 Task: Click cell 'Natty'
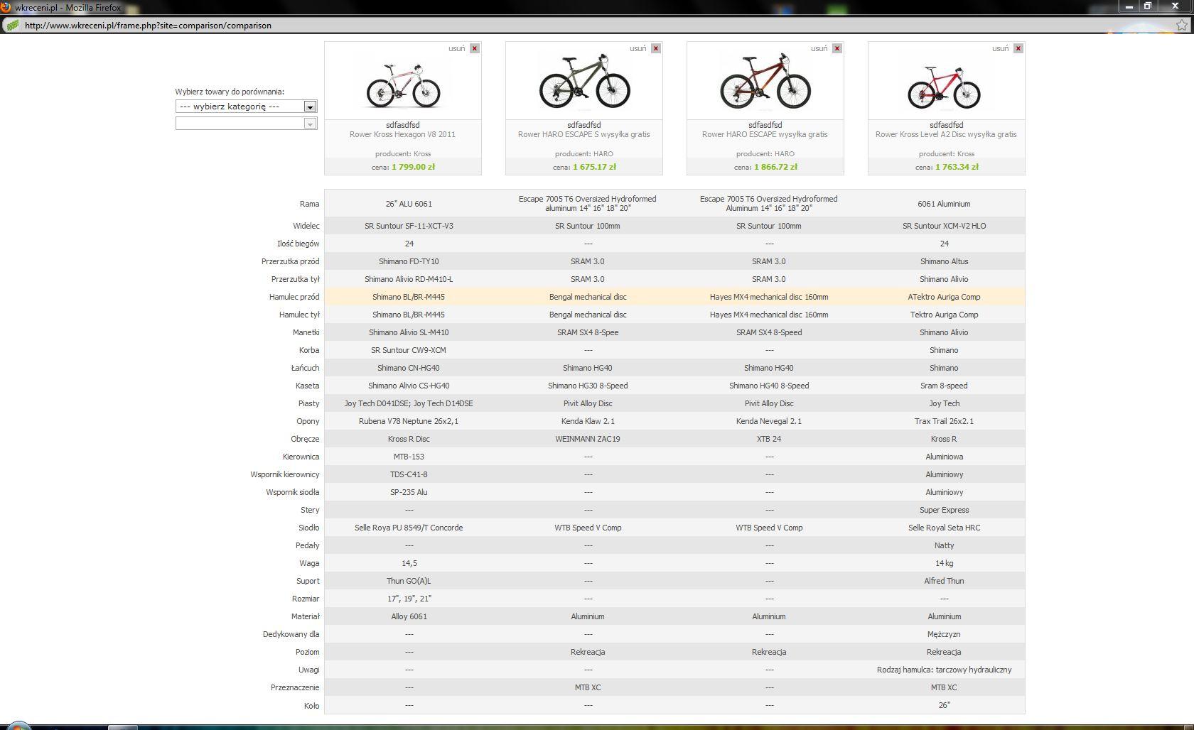(x=944, y=545)
